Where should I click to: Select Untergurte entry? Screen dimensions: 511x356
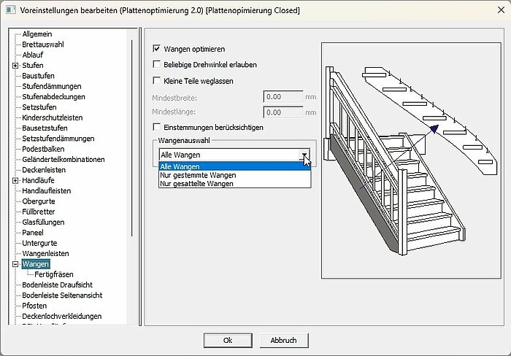pyautogui.click(x=39, y=243)
